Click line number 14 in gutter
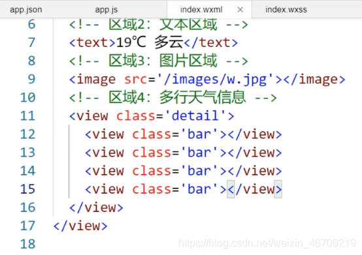The image size is (362, 255). 27,171
